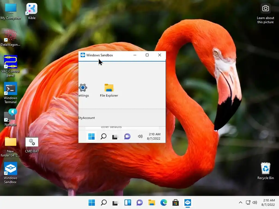279x209 pixels.
Task: Click the network icon in the system tray
Action: tap(248, 202)
